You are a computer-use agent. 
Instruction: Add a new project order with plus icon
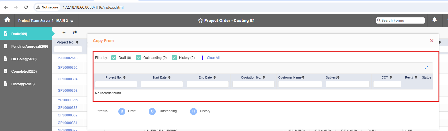click(x=64, y=33)
